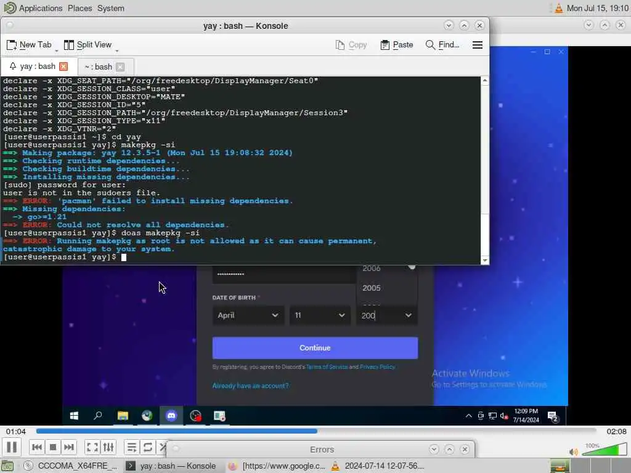Click the password input field

coord(283,274)
